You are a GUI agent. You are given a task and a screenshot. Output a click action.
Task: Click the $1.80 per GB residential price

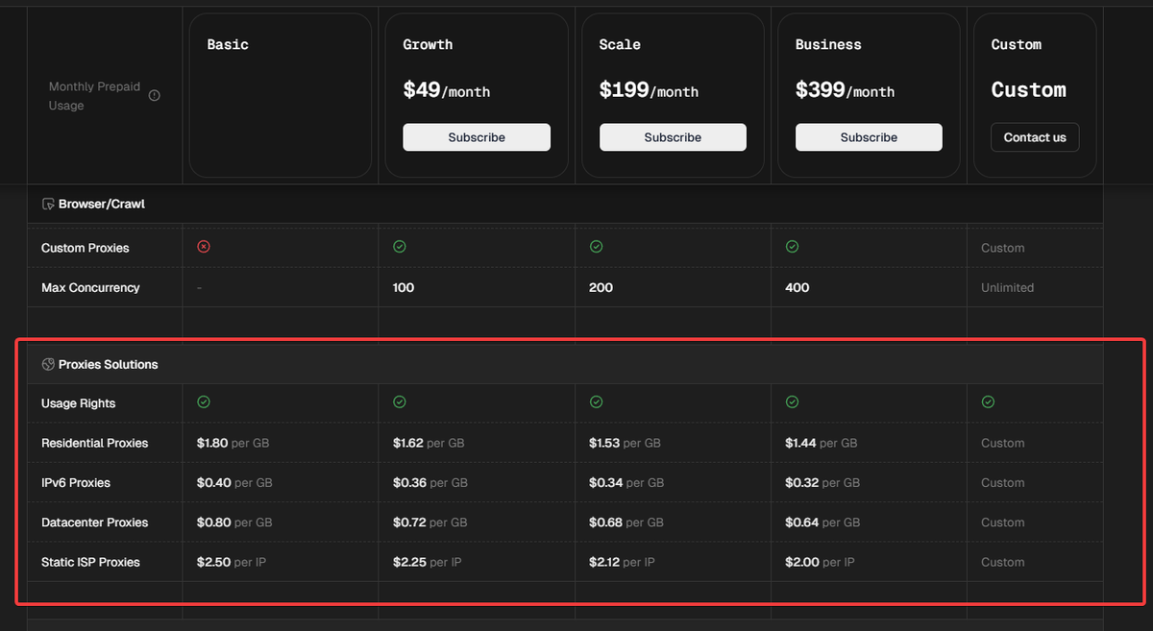234,443
